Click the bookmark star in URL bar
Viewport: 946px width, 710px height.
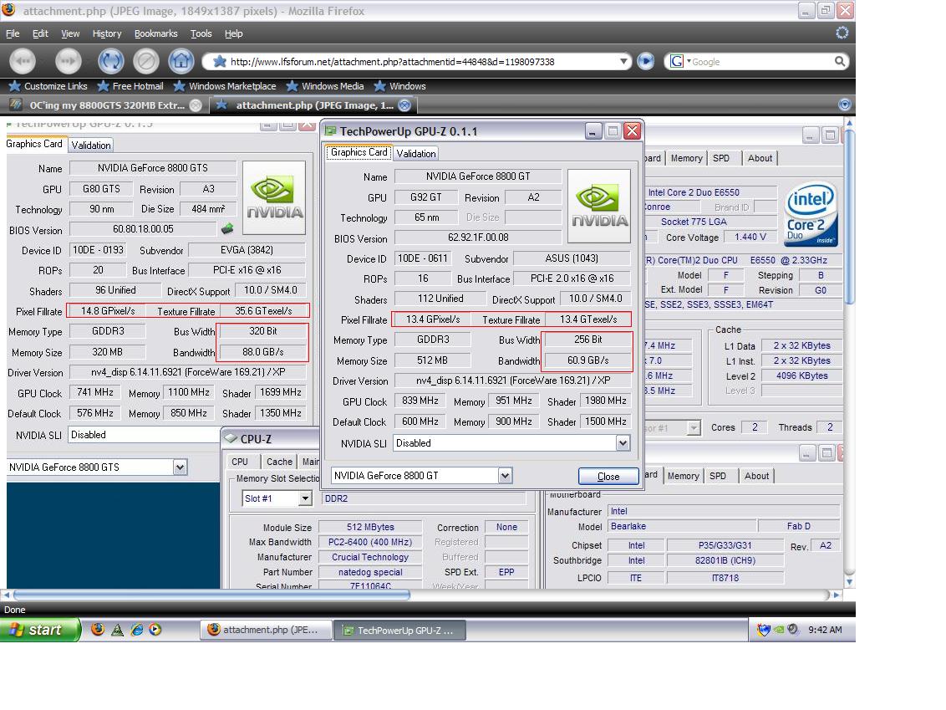[x=220, y=61]
